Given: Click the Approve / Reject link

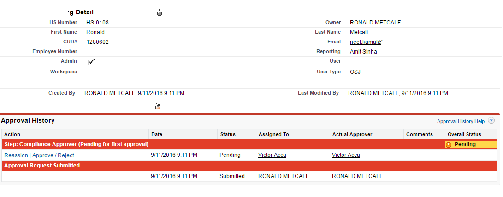Looking at the screenshot, I should click(53, 155).
